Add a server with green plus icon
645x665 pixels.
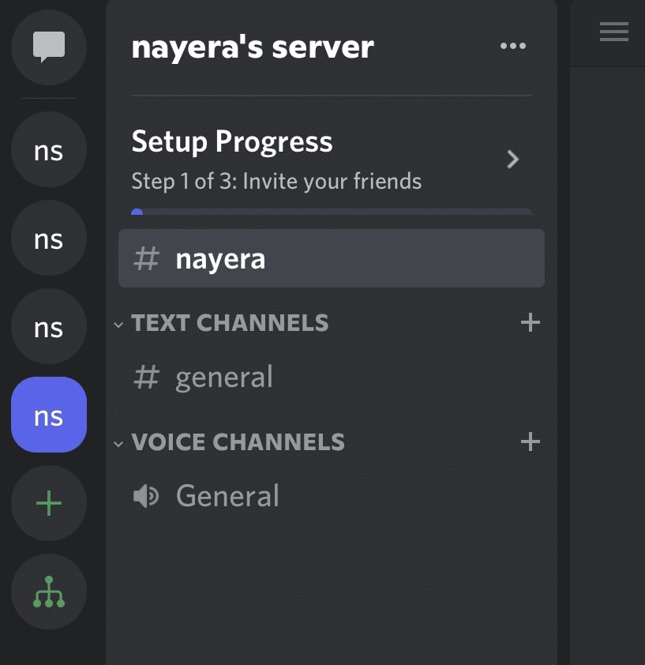[x=49, y=503]
